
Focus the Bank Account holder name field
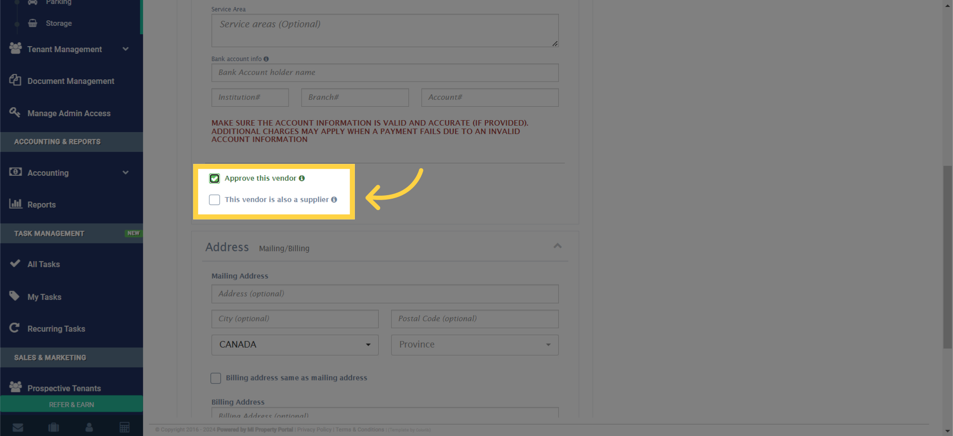point(385,73)
